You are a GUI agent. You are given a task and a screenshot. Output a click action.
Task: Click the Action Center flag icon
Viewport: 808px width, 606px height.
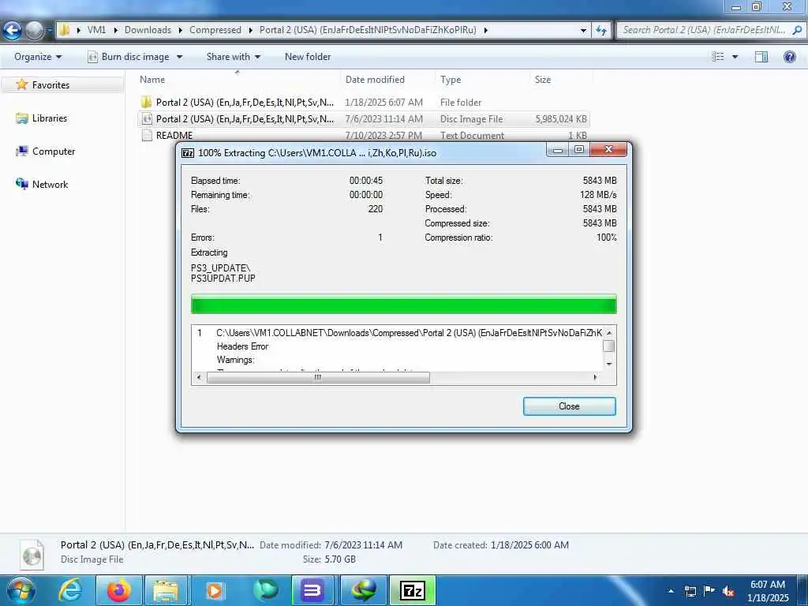(x=709, y=591)
